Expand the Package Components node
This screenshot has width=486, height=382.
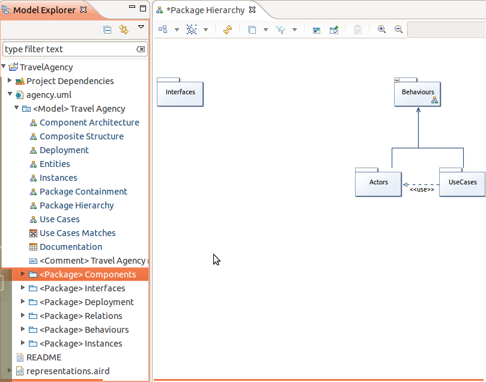click(x=23, y=273)
